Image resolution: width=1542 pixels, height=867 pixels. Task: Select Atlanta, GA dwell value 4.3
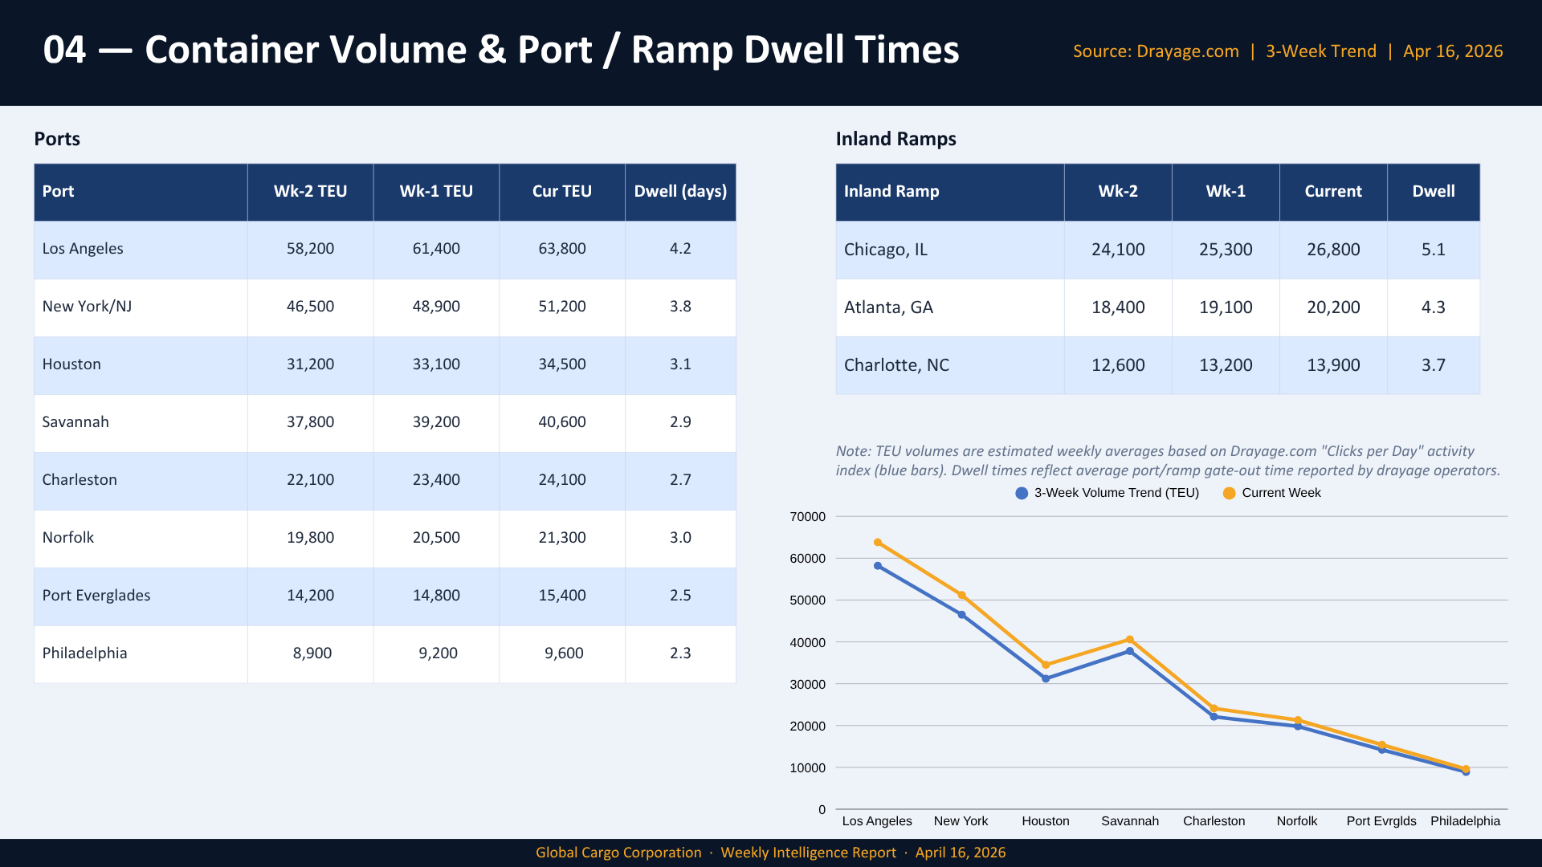tap(1433, 307)
